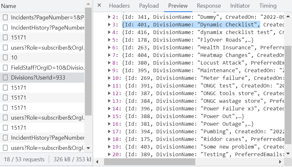Expand item 5 FlyOver Roads
This screenshot has height=167, width=292.
tap(110, 40)
